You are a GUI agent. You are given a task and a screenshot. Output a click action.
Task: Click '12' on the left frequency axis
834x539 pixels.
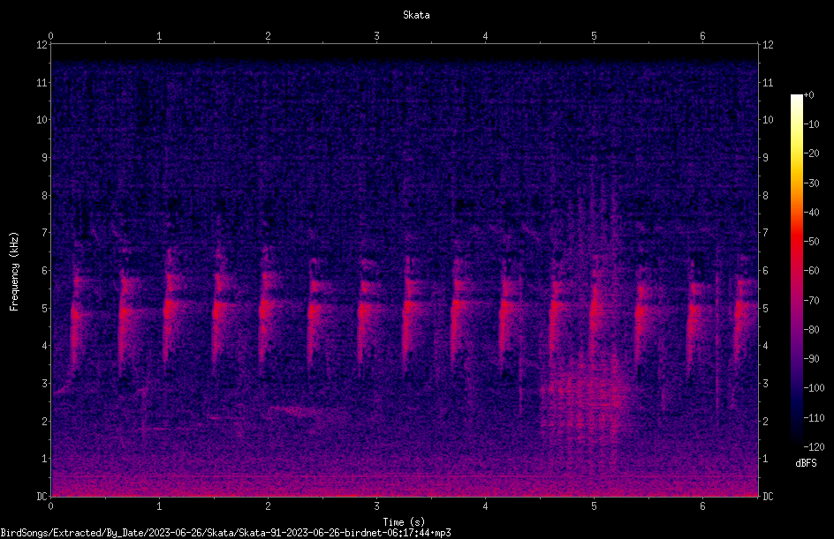(42, 45)
